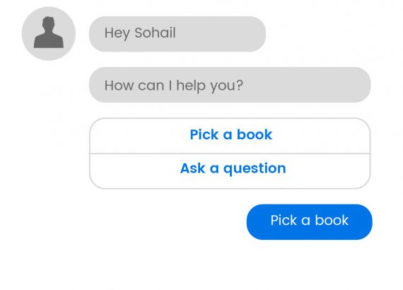403x290 pixels.
Task: Click the "How can I help you?" message
Action: (230, 85)
